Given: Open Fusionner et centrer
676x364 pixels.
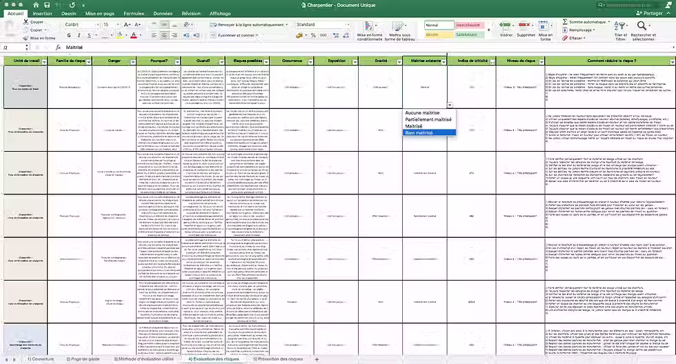Looking at the screenshot, I should pos(235,35).
